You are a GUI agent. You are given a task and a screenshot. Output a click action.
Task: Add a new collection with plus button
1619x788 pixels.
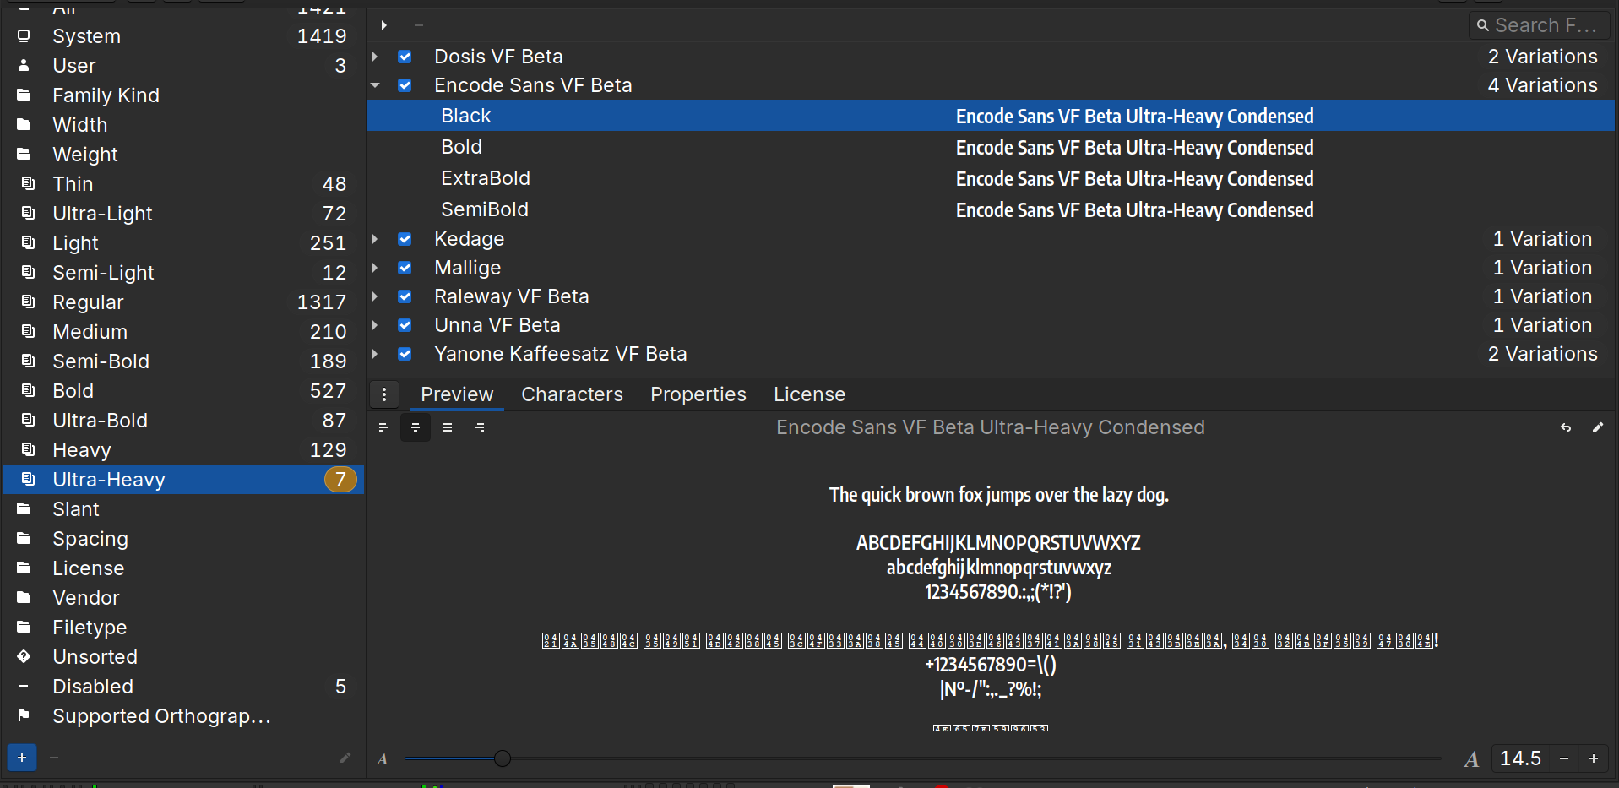click(x=22, y=758)
